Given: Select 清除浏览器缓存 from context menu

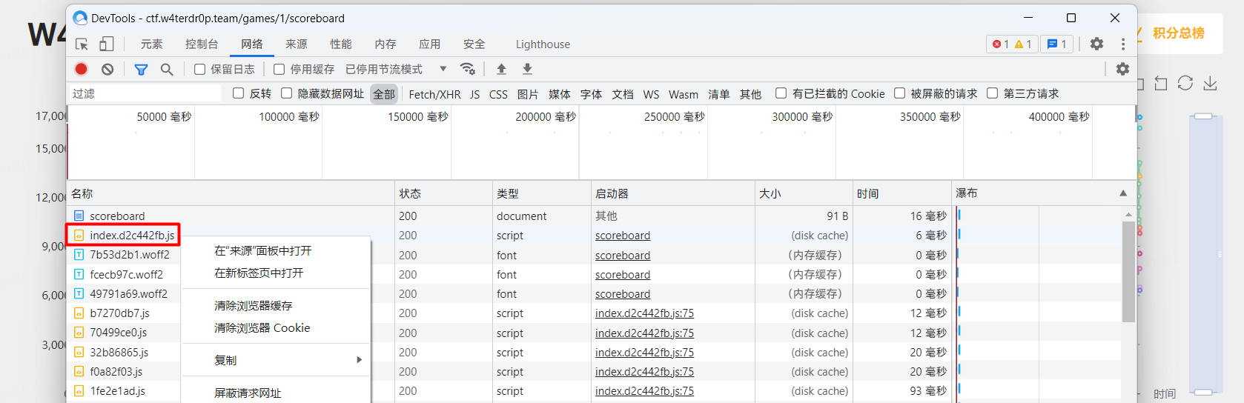Looking at the screenshot, I should click(253, 306).
